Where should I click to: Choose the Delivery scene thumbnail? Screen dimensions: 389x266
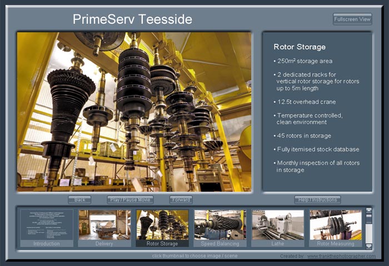[104, 228]
